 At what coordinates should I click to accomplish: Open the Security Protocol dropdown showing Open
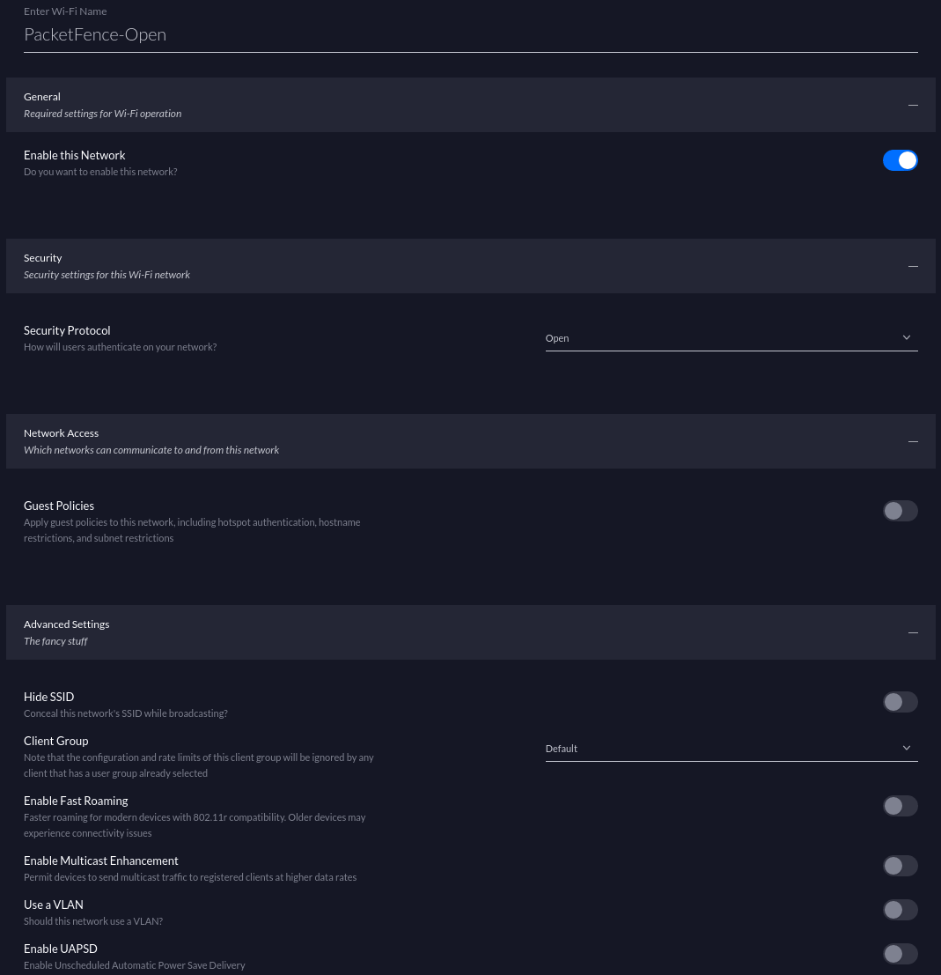[722, 338]
